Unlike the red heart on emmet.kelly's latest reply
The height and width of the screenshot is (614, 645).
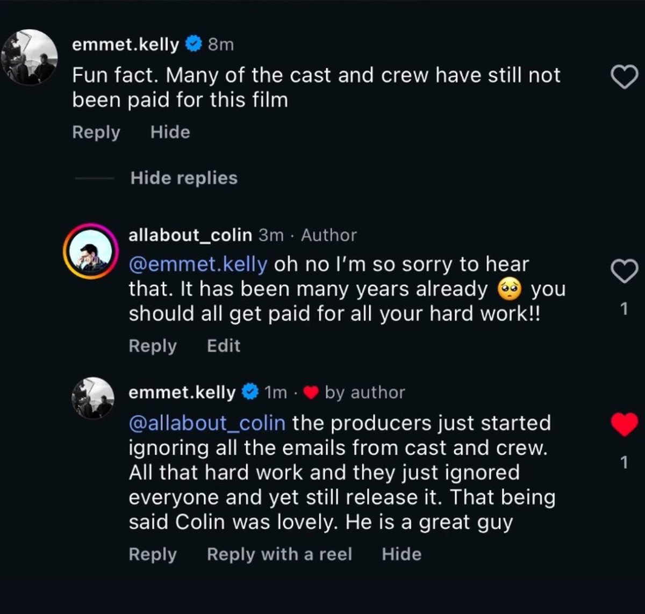pyautogui.click(x=625, y=424)
